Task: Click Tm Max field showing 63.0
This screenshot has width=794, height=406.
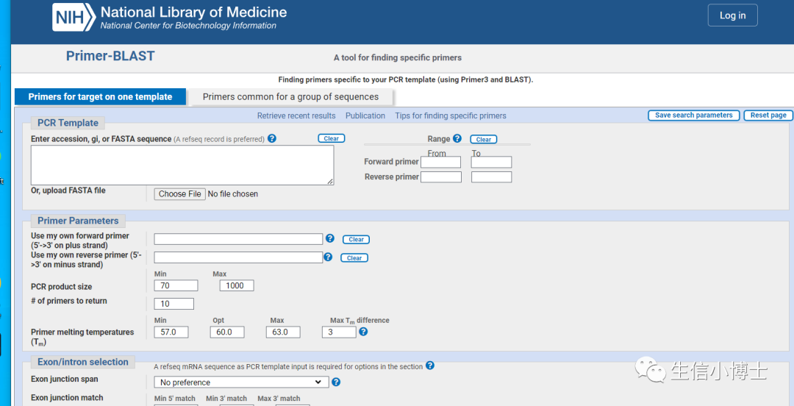Action: coord(282,332)
